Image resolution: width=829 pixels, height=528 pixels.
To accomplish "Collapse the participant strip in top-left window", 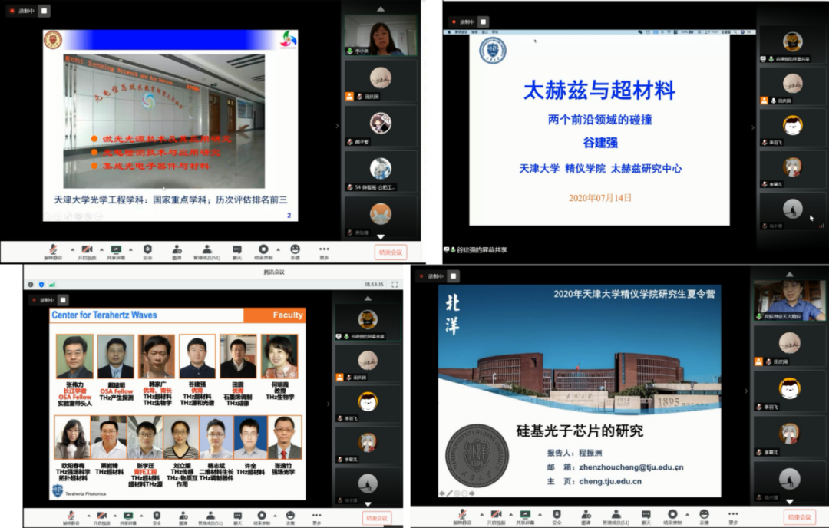I will pyautogui.click(x=337, y=126).
